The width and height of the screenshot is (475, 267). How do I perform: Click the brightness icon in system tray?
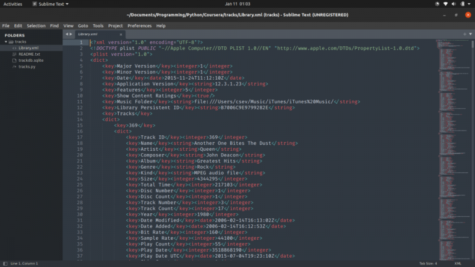click(x=437, y=4)
